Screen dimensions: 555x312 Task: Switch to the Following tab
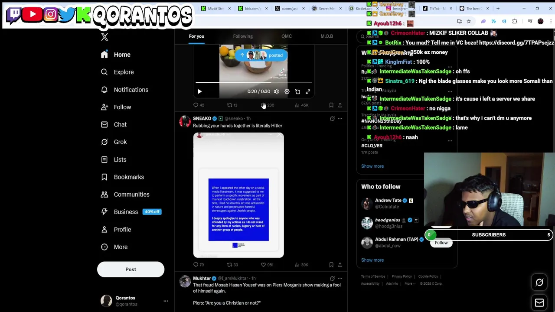(x=243, y=36)
